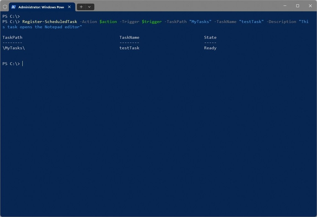Click the TaskPath column header text

[12, 37]
